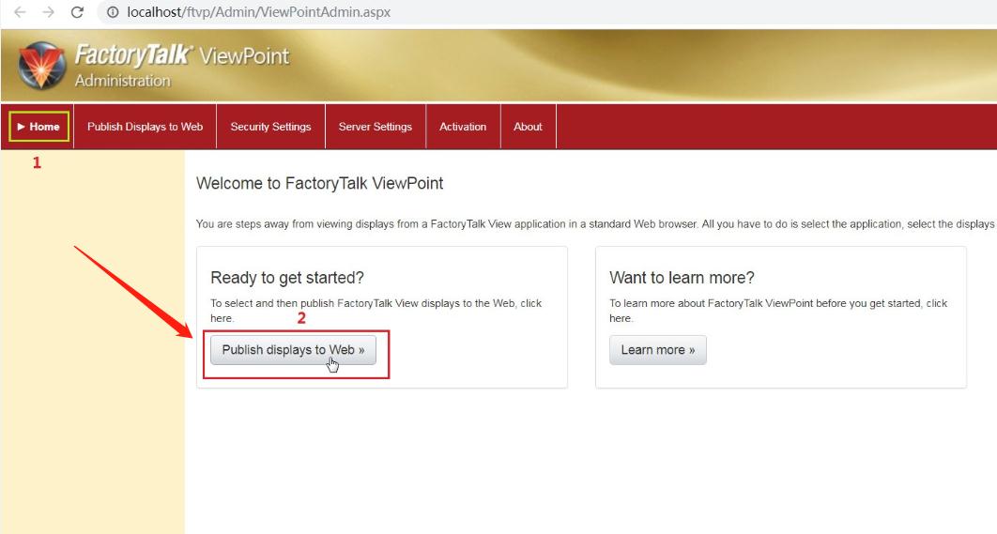Image resolution: width=997 pixels, height=534 pixels.
Task: Select the localhost URL in address bar
Action: [x=258, y=12]
